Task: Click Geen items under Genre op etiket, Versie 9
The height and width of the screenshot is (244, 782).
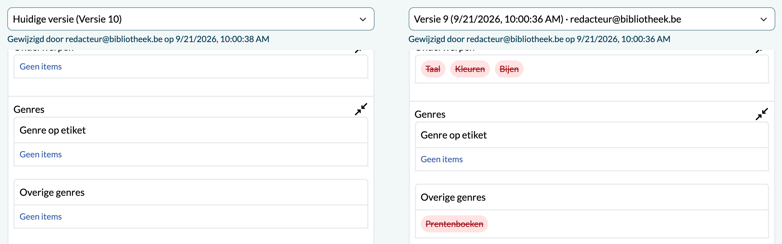Action: [442, 160]
